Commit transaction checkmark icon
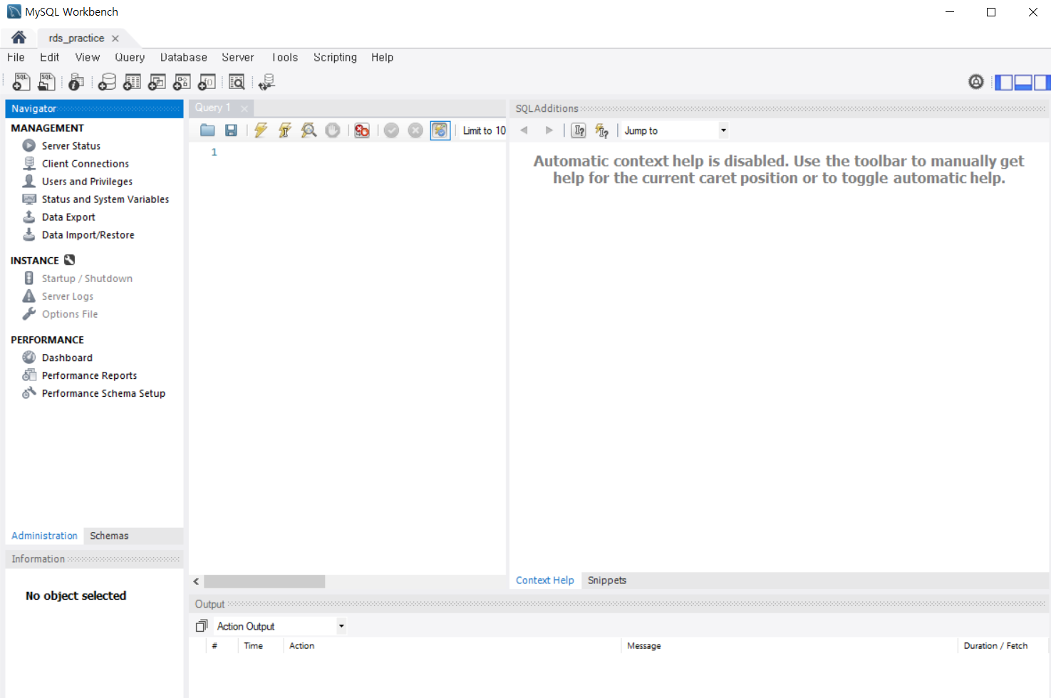 pyautogui.click(x=391, y=130)
